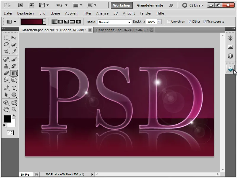
Task: Select the Crop tool
Action: tap(6, 51)
